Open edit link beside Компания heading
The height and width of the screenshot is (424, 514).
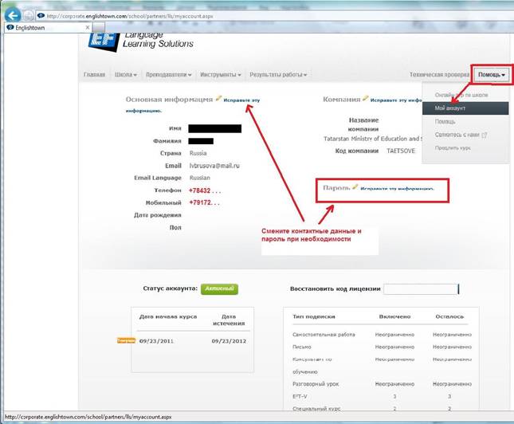[x=396, y=100]
